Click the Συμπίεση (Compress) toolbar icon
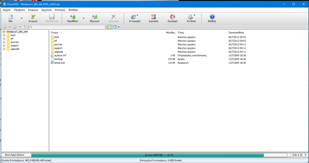Viewport: 309px width, 163px height. [153, 17]
